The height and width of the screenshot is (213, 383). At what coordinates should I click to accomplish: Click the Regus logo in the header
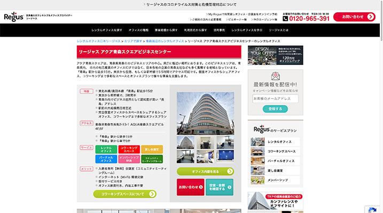point(14,17)
